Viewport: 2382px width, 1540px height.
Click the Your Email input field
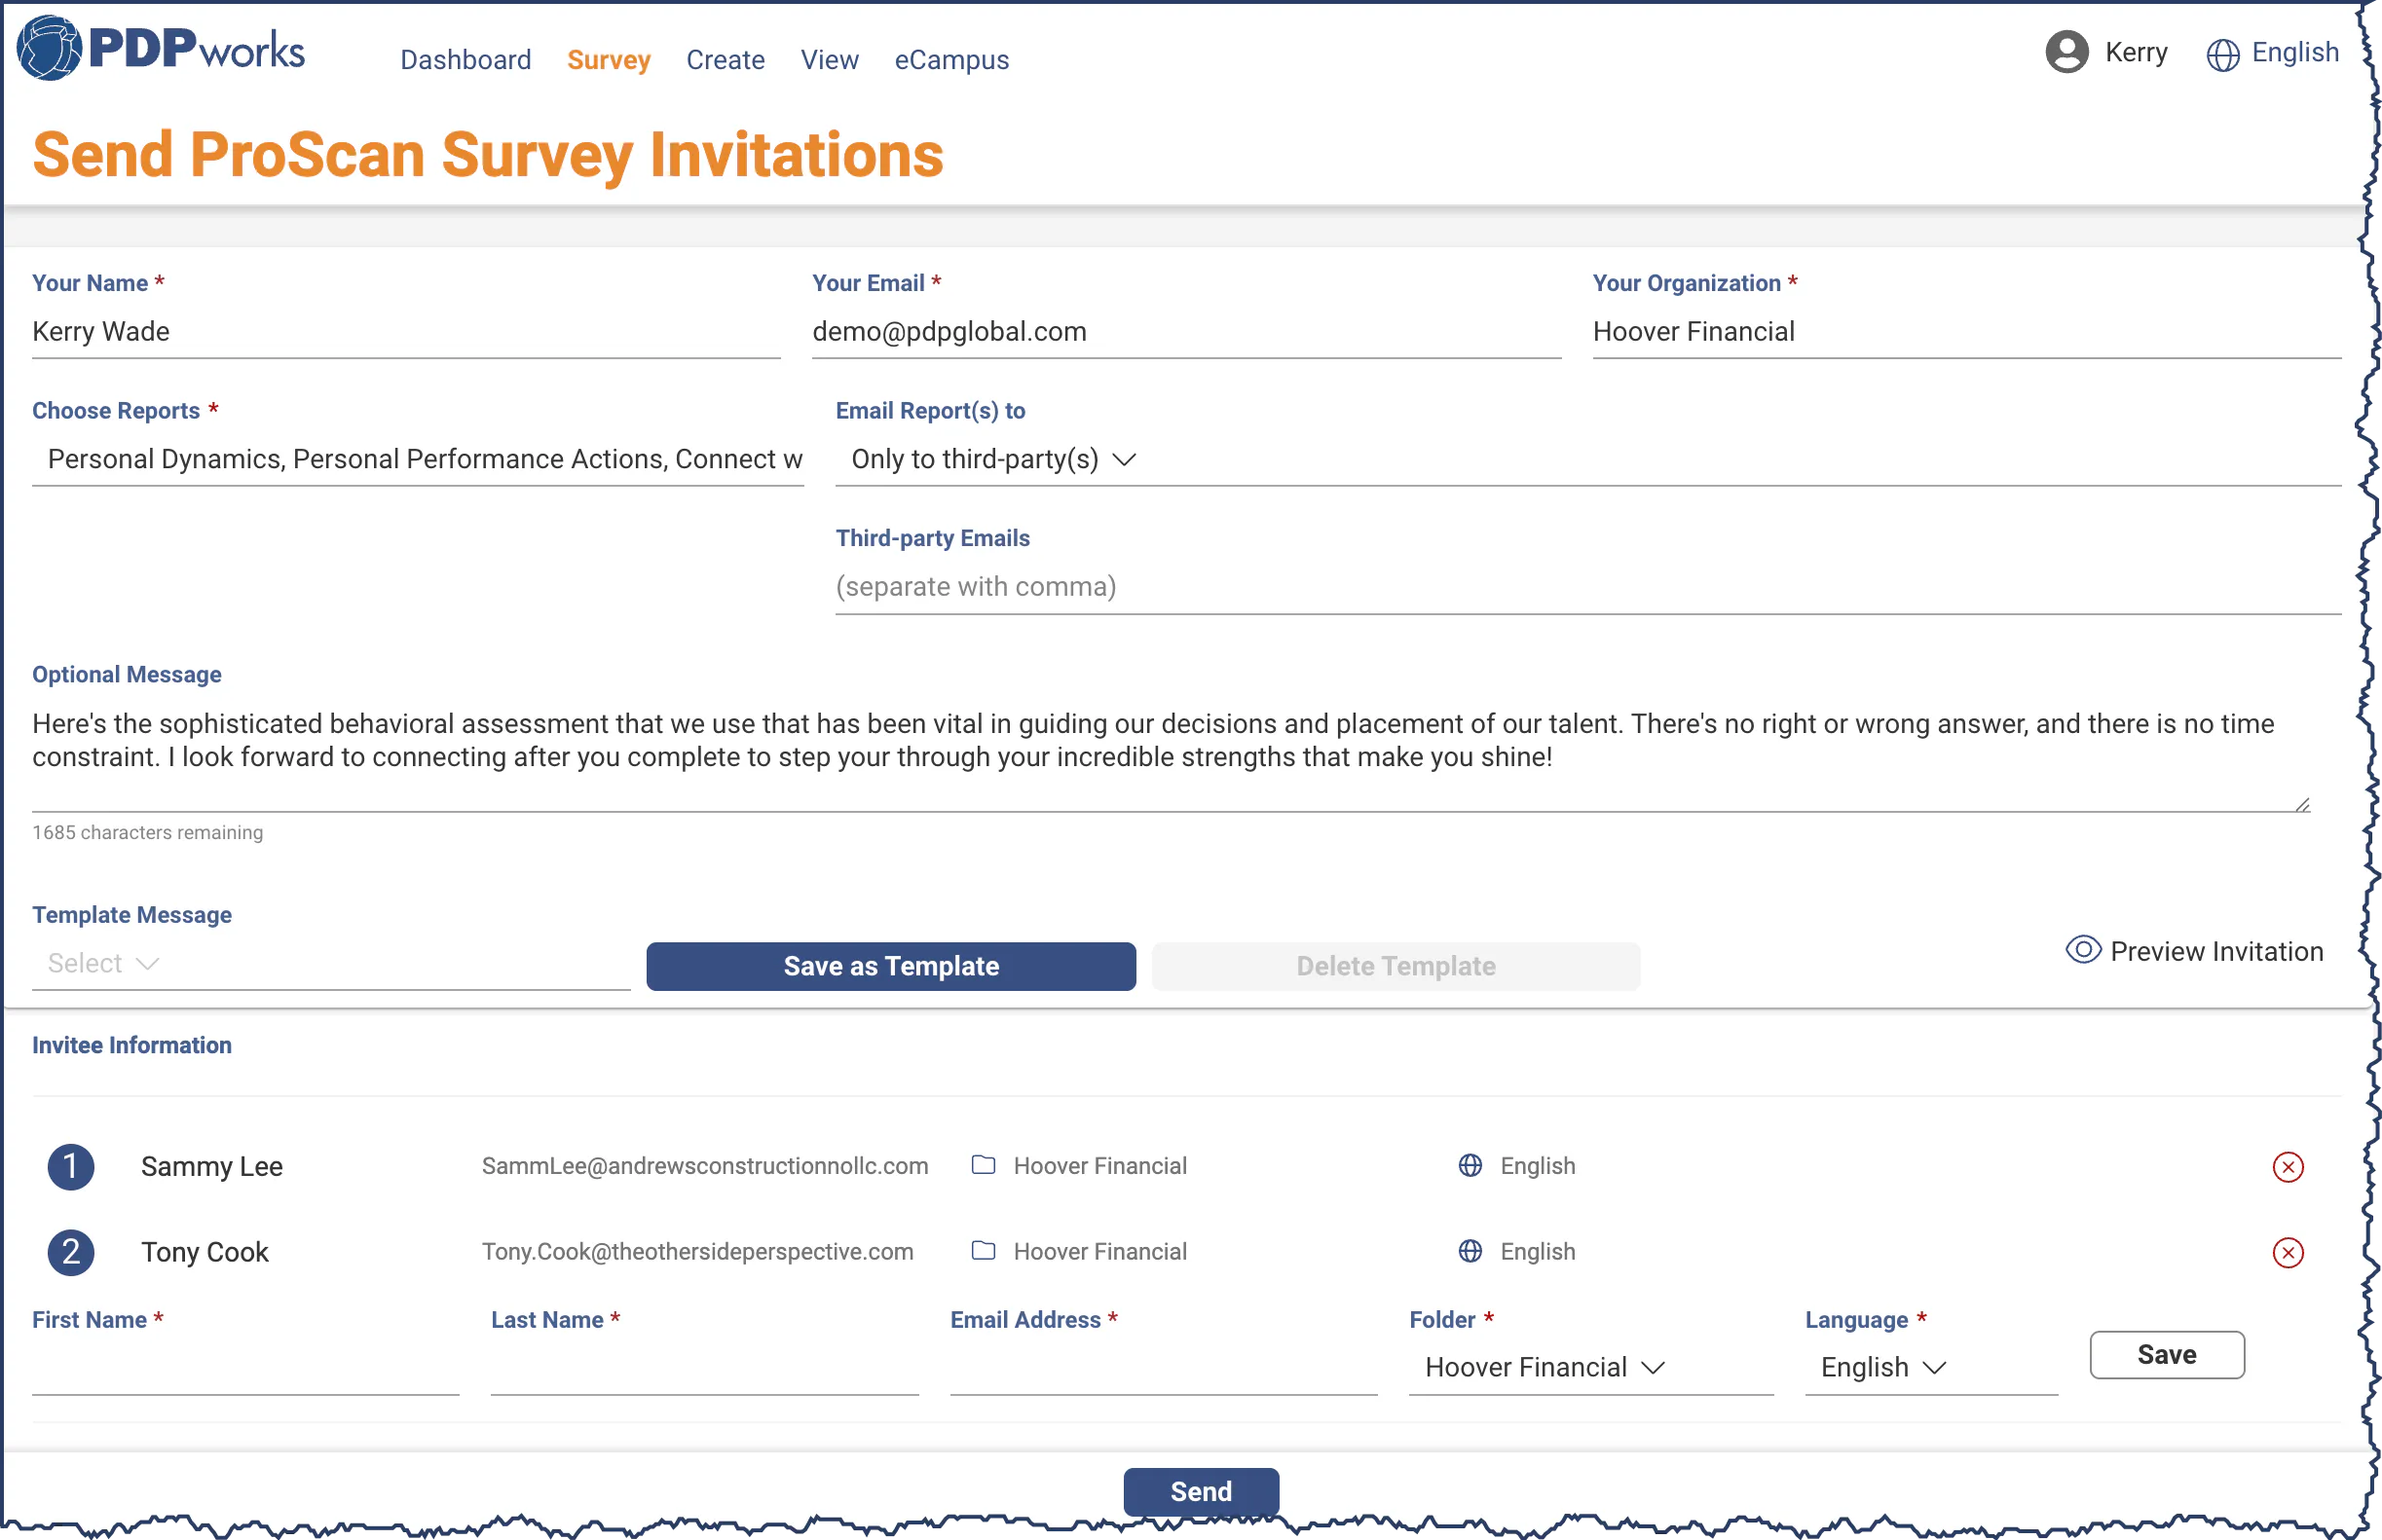tap(1186, 332)
